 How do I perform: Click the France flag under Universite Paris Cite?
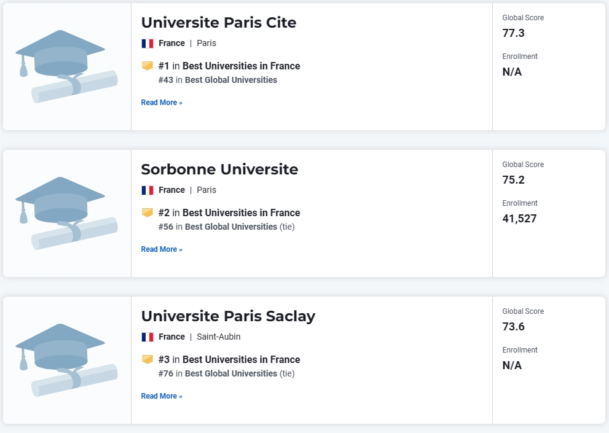click(147, 44)
